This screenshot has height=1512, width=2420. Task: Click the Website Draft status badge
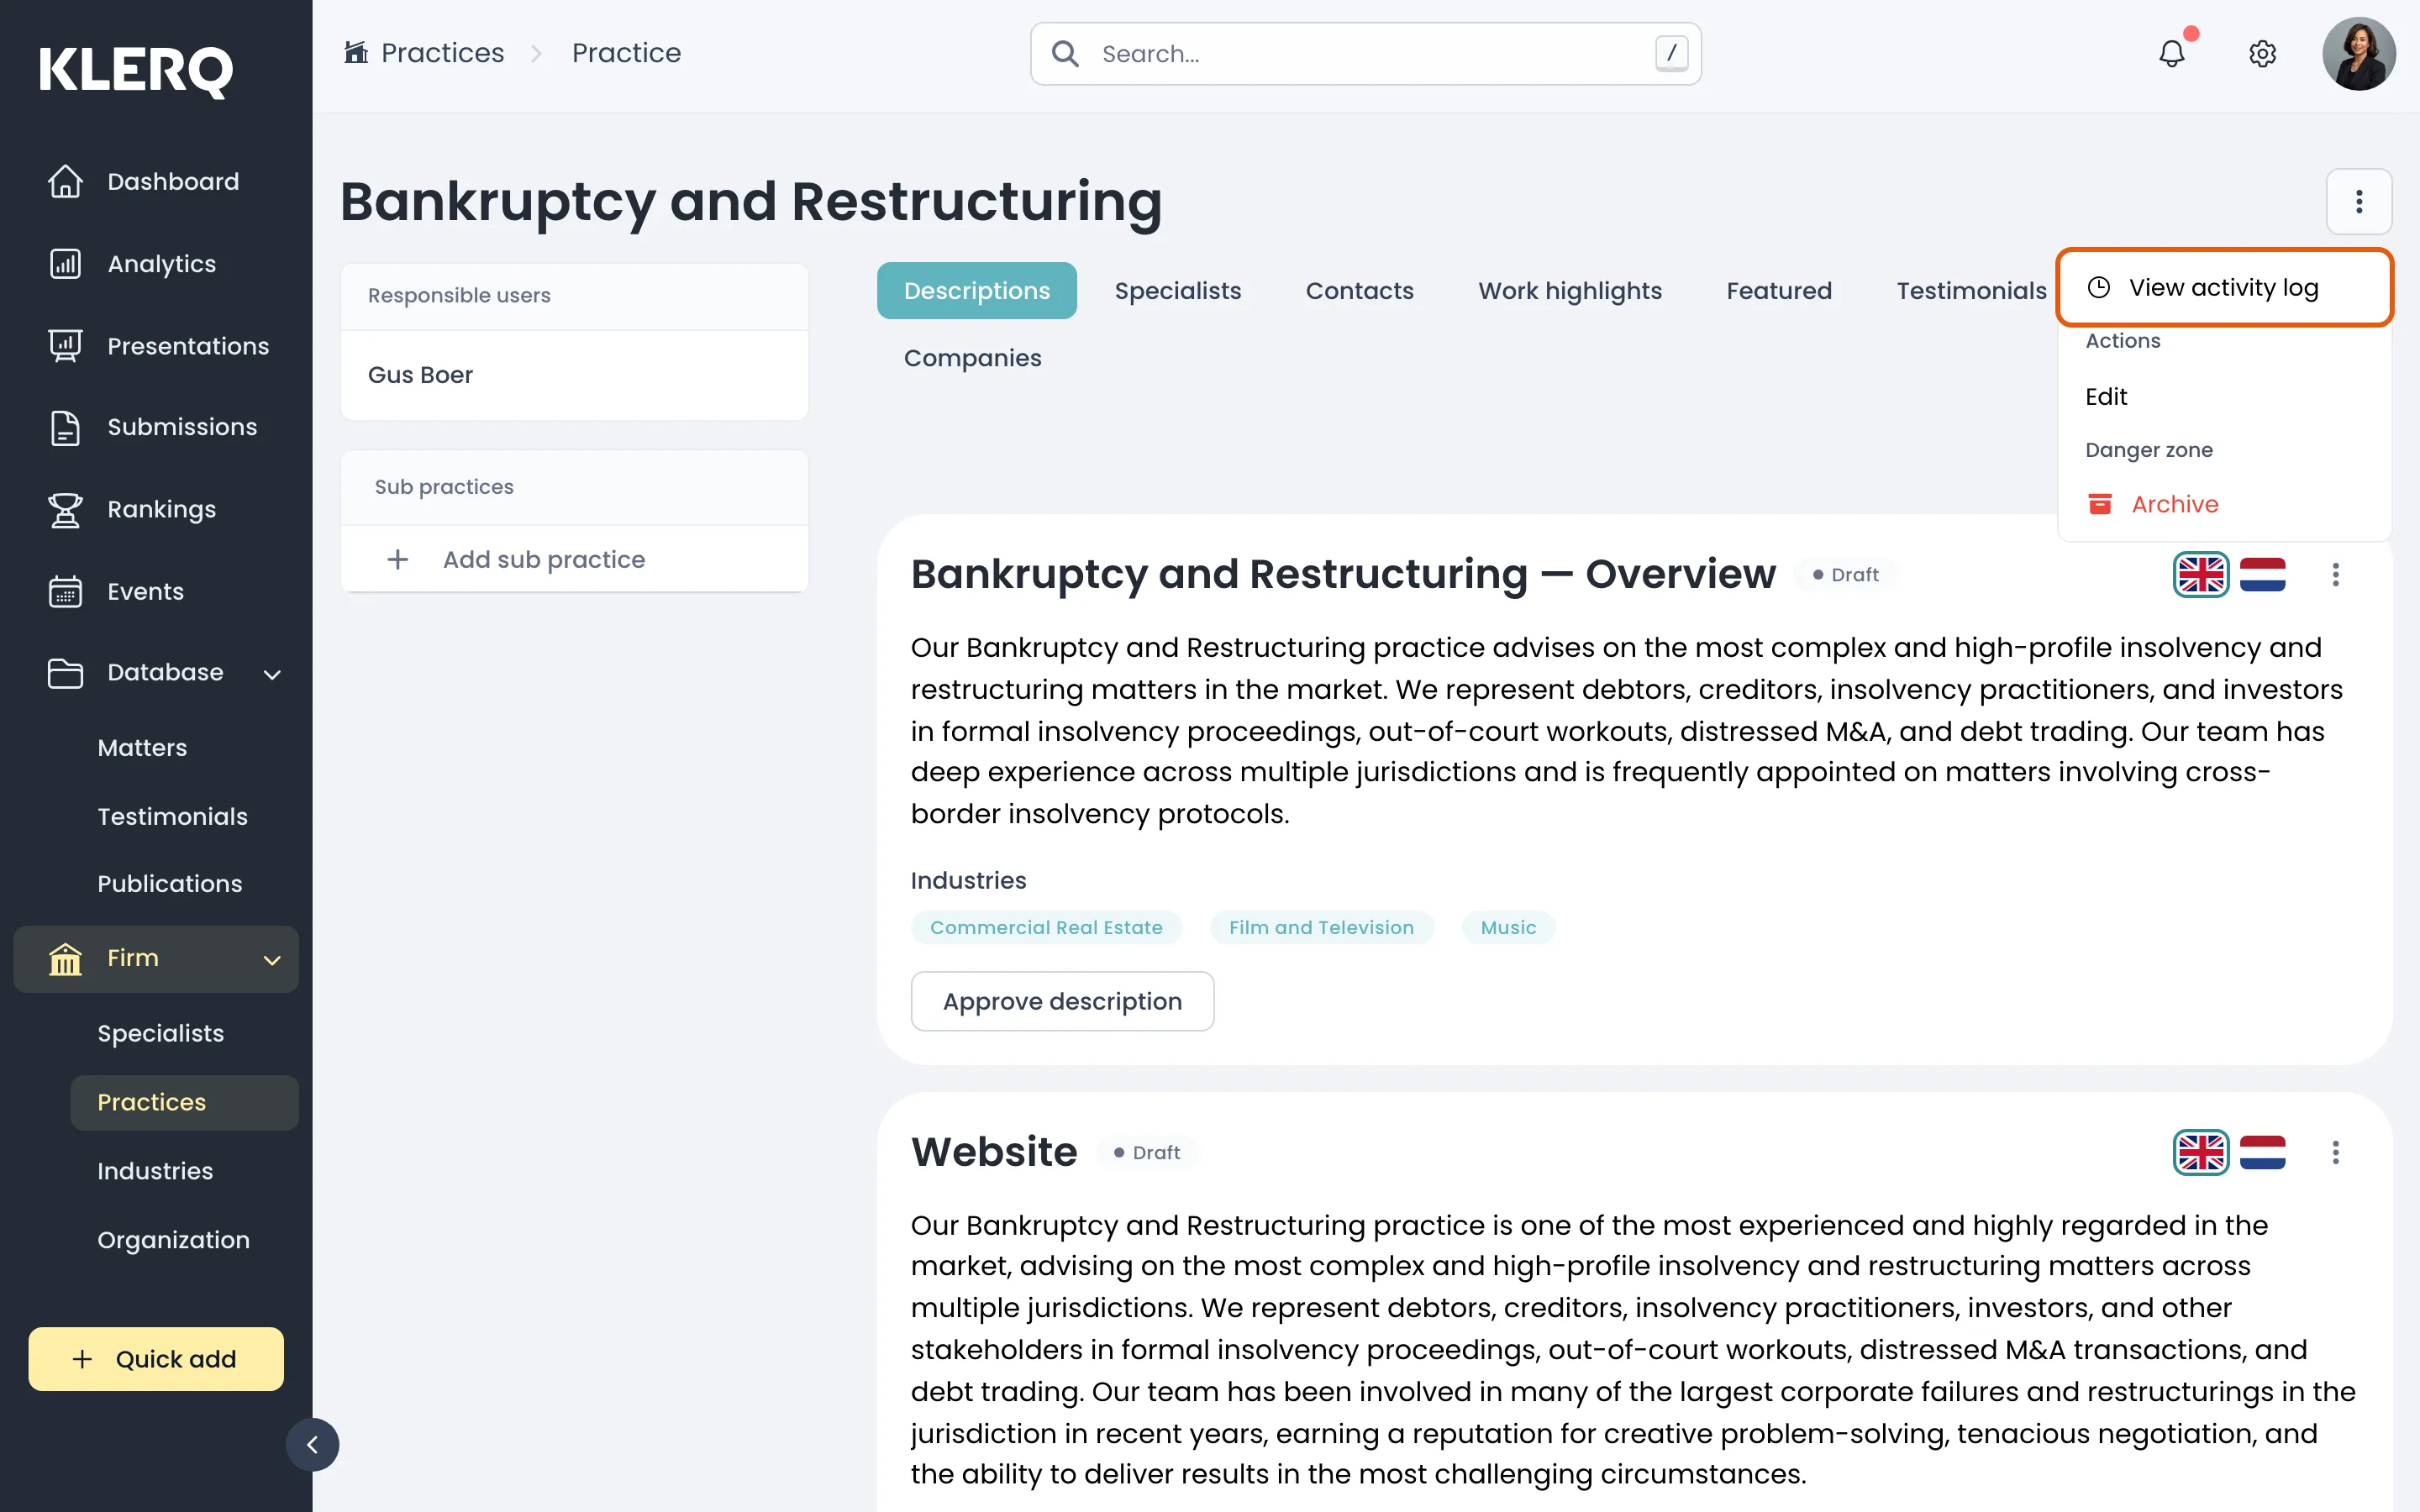(1146, 1152)
